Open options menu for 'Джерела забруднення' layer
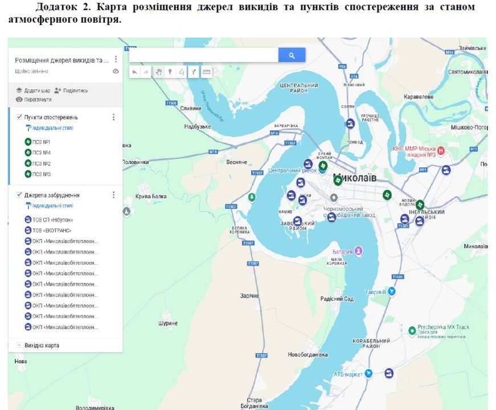The image size is (496, 410). 113,195
